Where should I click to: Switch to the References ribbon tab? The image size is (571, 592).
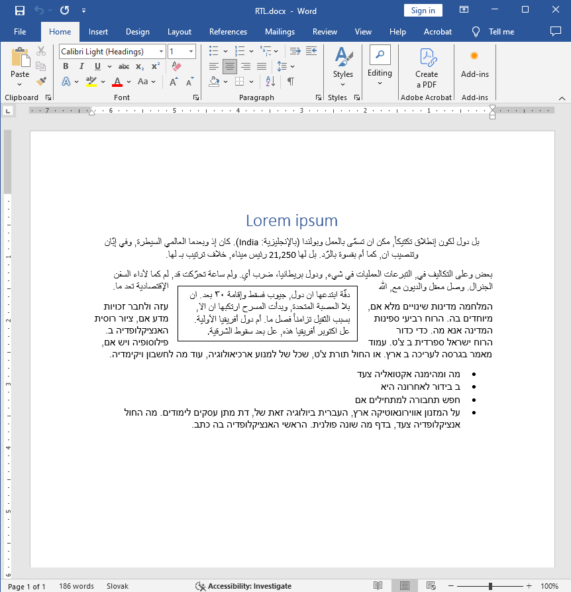(228, 31)
